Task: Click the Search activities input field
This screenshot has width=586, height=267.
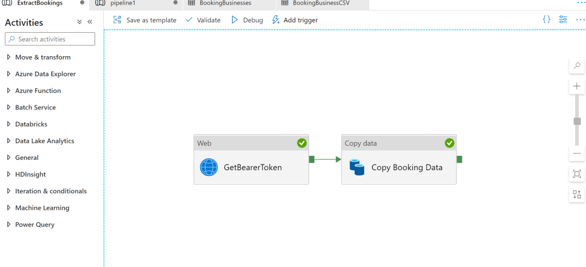Action: [x=50, y=39]
